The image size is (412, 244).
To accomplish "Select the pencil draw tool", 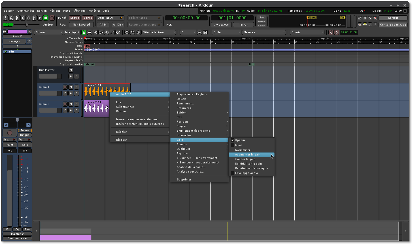I will tap(112, 32).
